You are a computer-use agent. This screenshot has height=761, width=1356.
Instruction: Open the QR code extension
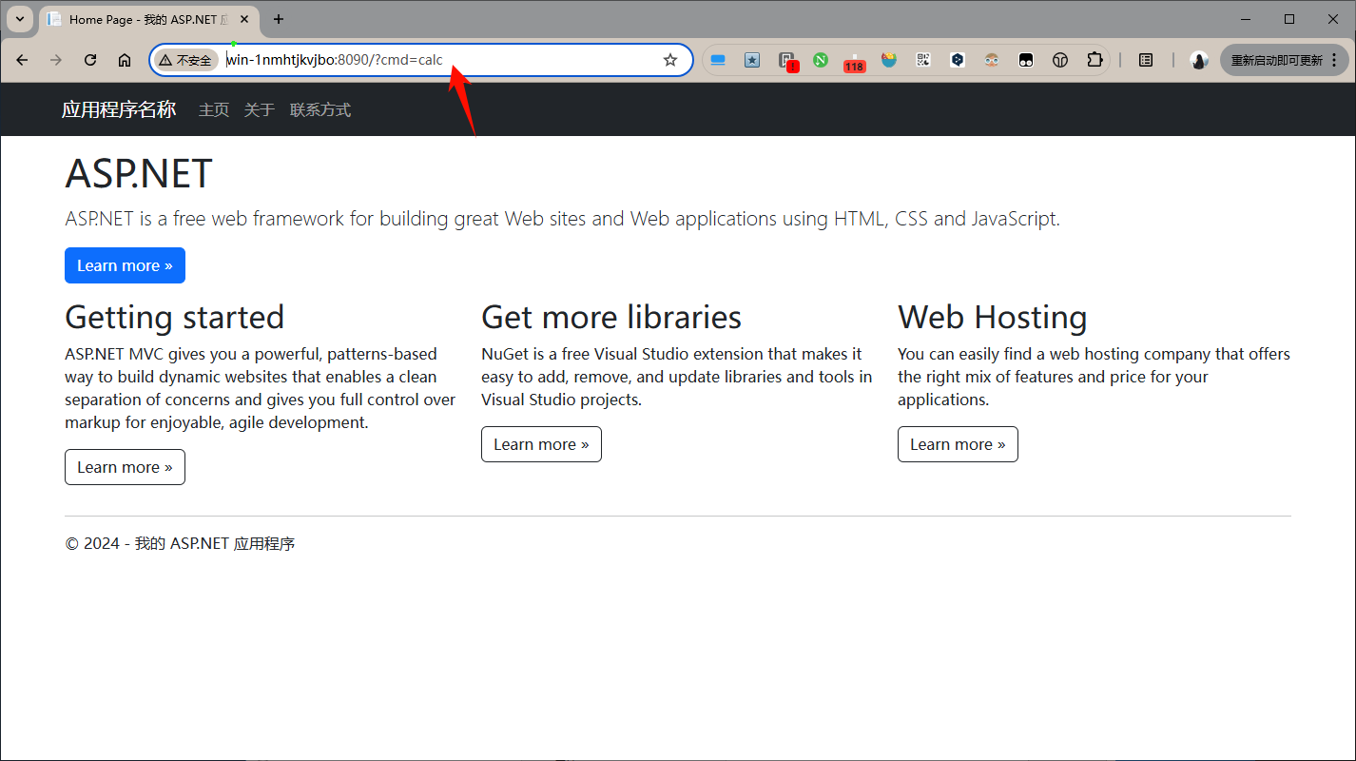(923, 60)
